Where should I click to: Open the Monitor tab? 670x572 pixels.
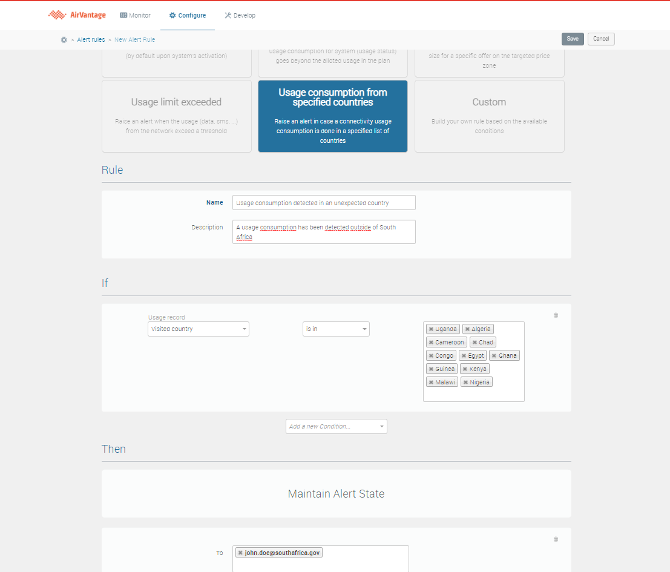135,15
